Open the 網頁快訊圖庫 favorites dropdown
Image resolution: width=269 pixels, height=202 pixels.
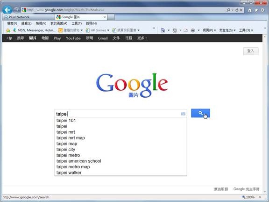[x=126, y=30]
